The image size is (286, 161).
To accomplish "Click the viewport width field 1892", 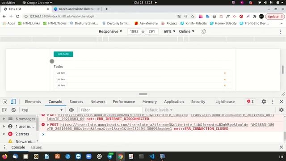I will point(134,31).
